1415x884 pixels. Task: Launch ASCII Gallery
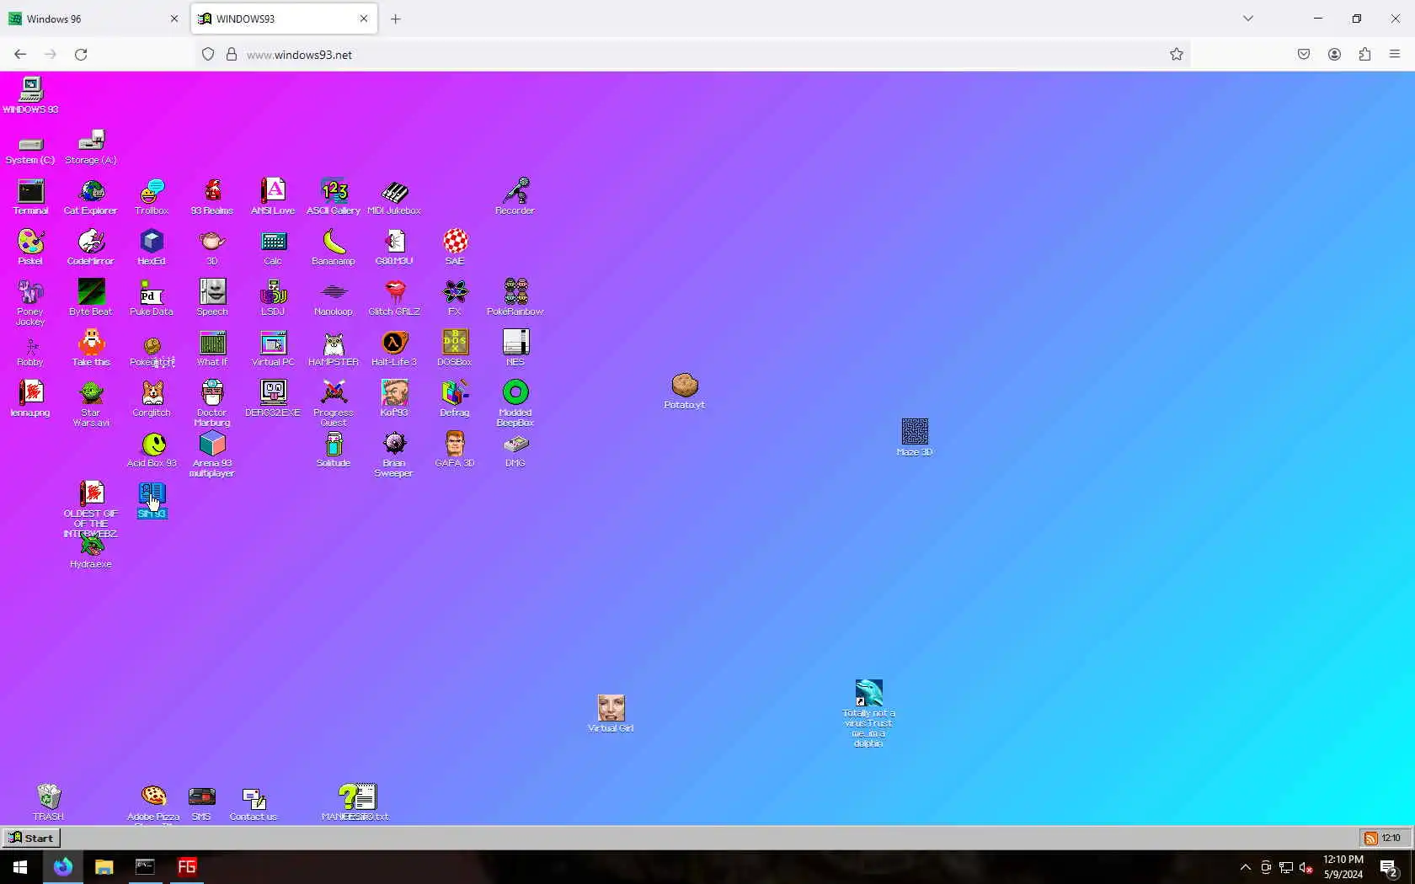pos(334,197)
